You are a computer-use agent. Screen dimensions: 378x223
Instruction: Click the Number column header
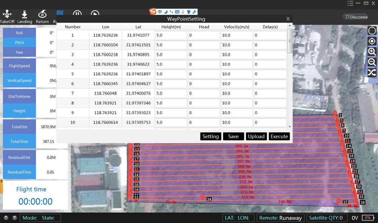tap(73, 27)
